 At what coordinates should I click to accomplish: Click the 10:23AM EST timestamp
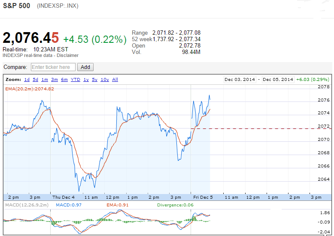tap(51, 49)
